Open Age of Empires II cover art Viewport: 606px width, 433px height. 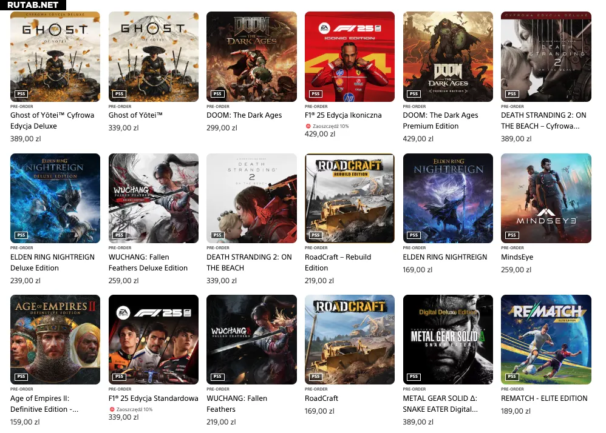[55, 340]
